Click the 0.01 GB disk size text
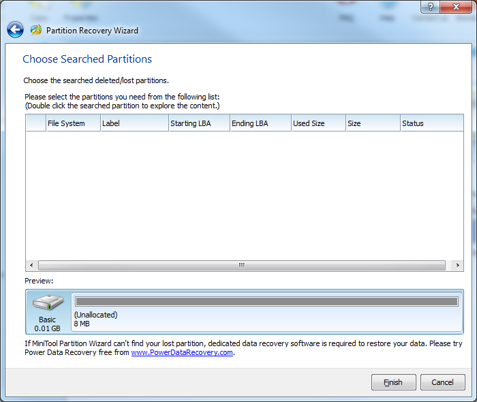 [47, 328]
